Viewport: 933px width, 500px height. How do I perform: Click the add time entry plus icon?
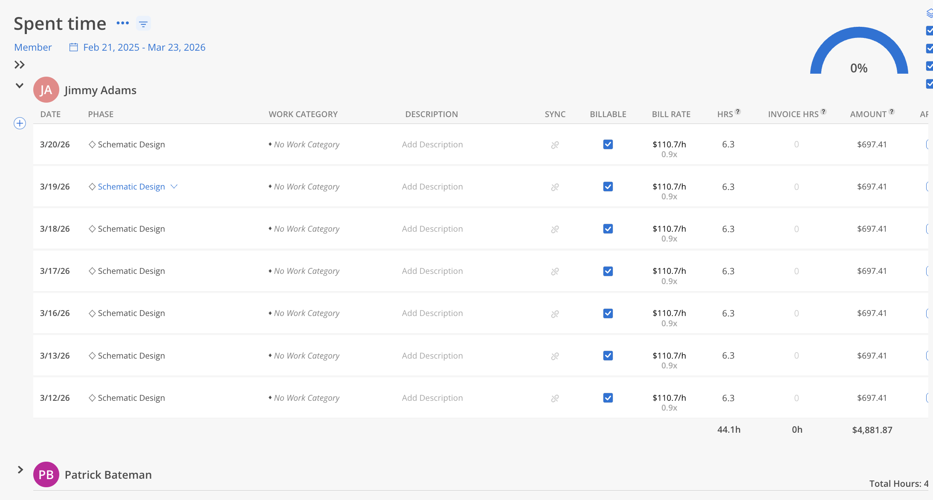pyautogui.click(x=20, y=124)
